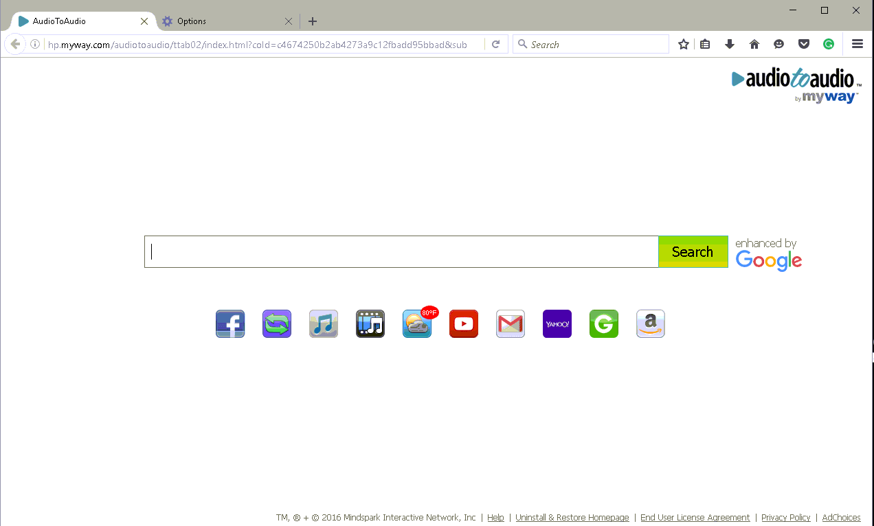Open the weather icon showing 80°F
The image size is (874, 526).
click(417, 324)
